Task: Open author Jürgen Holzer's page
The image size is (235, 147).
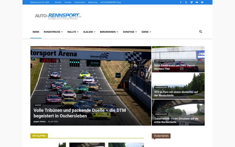Action: click(39, 122)
